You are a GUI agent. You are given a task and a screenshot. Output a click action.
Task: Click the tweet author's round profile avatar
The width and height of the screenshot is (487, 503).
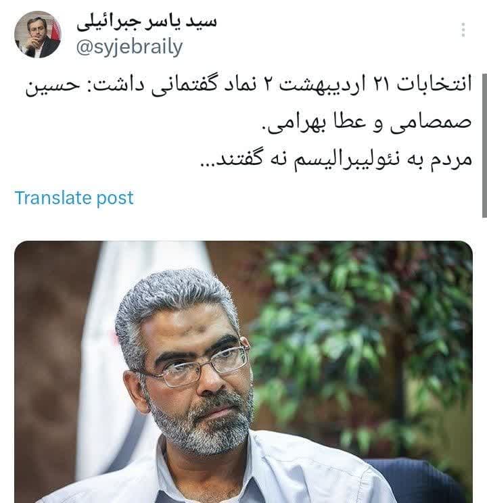[x=38, y=34]
